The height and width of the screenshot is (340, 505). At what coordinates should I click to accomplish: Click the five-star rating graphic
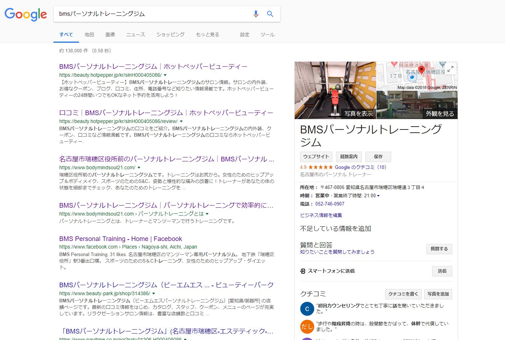321,167
